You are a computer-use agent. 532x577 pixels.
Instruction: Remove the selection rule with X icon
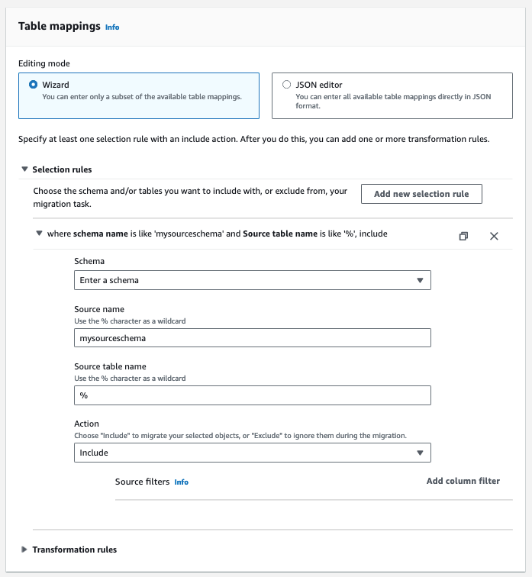pyautogui.click(x=494, y=236)
